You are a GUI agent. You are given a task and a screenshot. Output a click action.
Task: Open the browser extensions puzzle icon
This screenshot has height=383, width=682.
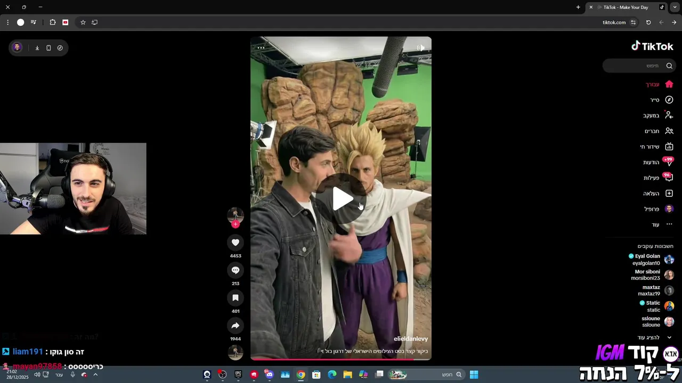click(53, 22)
